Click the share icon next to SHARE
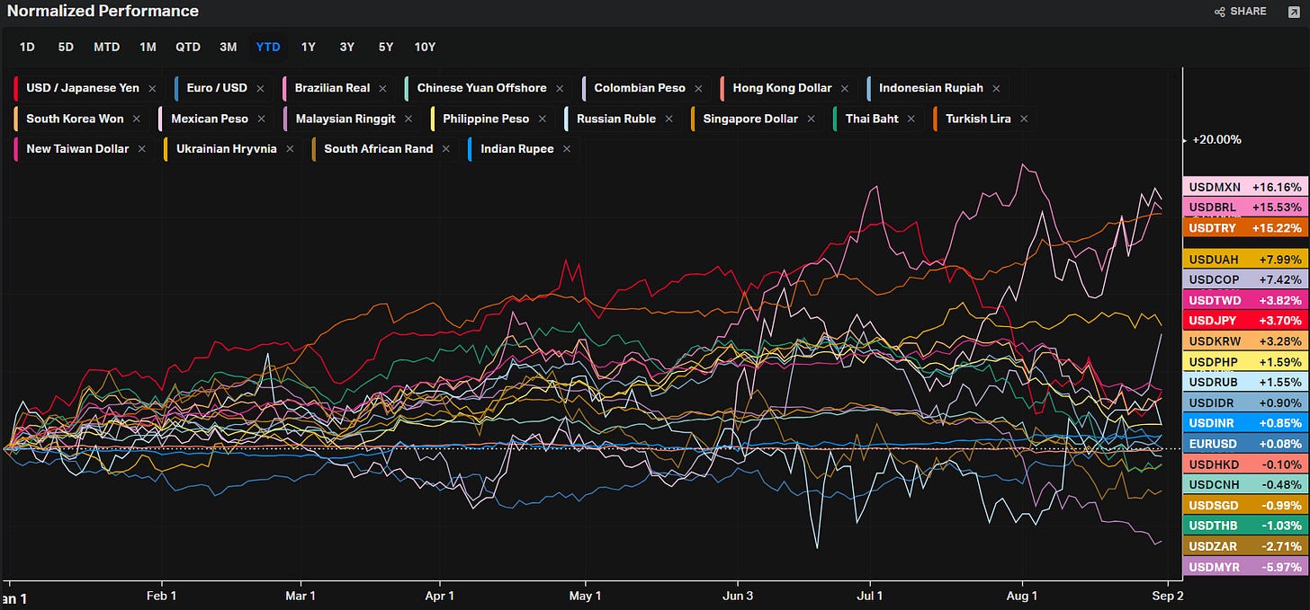The height and width of the screenshot is (610, 1310). click(x=1219, y=12)
